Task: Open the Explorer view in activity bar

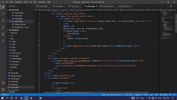Action: pos(3,7)
